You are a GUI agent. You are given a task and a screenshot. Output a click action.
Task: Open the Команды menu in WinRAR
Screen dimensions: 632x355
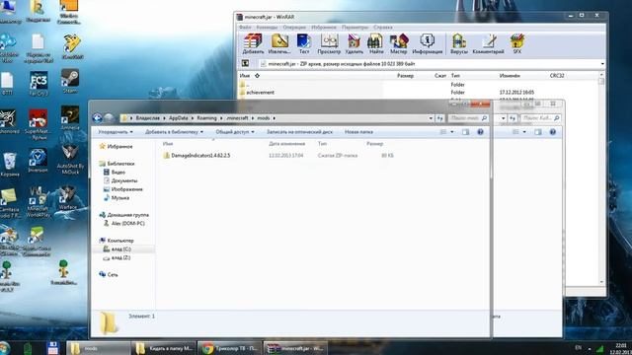267,28
